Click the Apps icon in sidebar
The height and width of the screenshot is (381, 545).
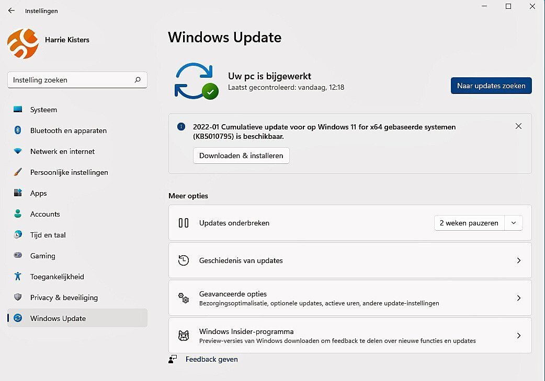click(18, 193)
